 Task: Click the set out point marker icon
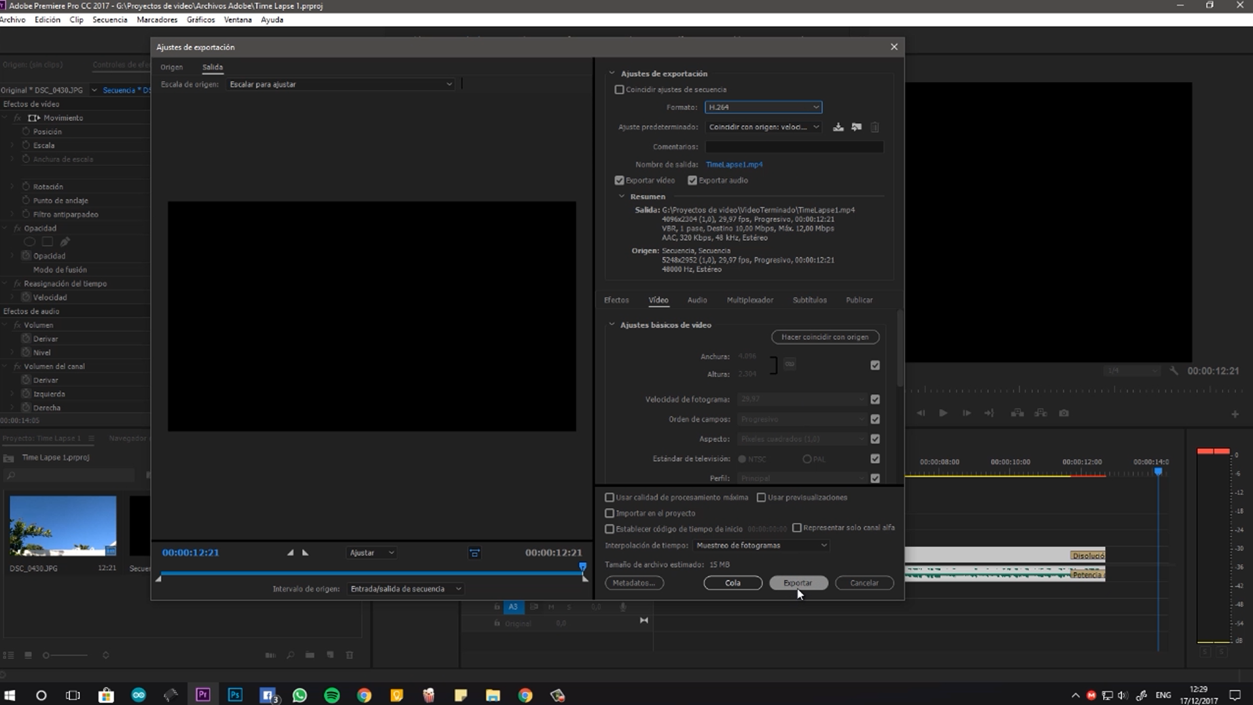point(306,552)
